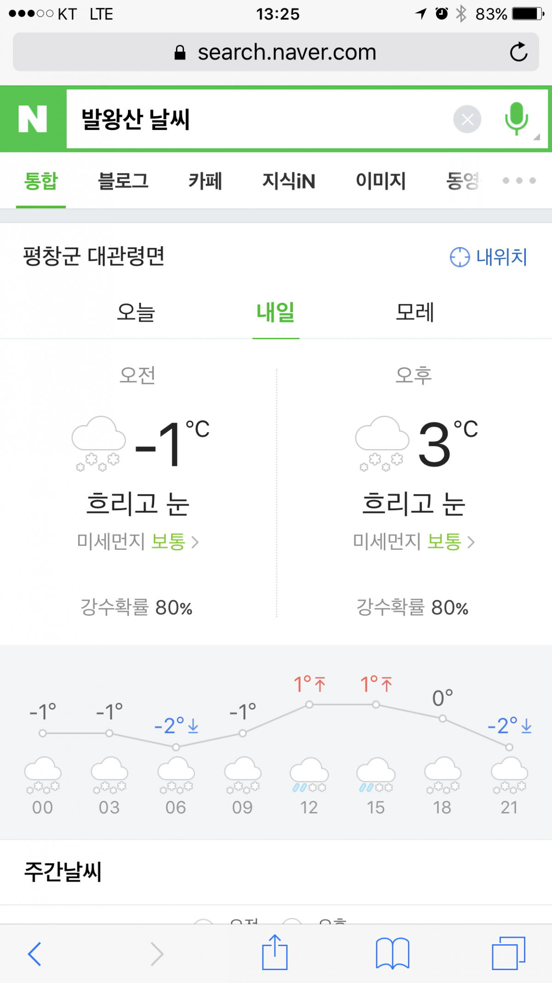Open the Safari bookmarks book icon

(x=392, y=953)
